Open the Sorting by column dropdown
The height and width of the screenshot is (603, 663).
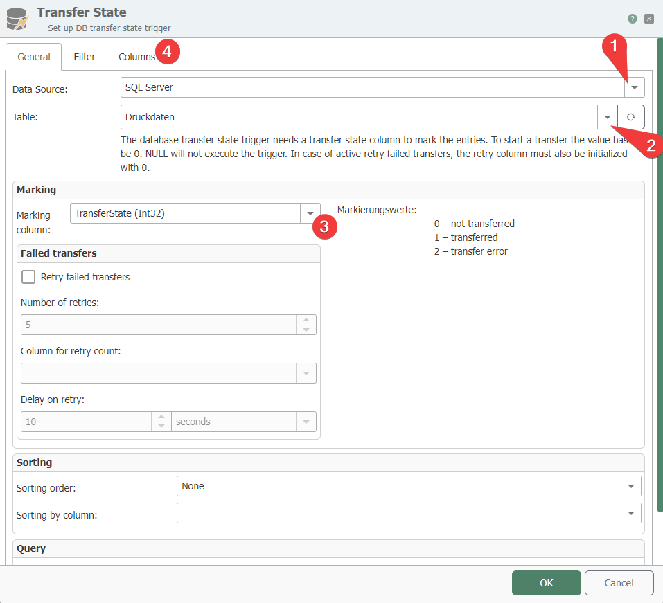(x=630, y=513)
